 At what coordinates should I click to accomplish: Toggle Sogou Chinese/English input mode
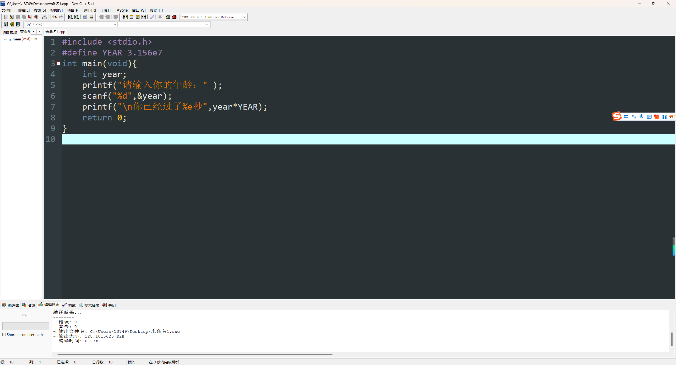tap(626, 117)
